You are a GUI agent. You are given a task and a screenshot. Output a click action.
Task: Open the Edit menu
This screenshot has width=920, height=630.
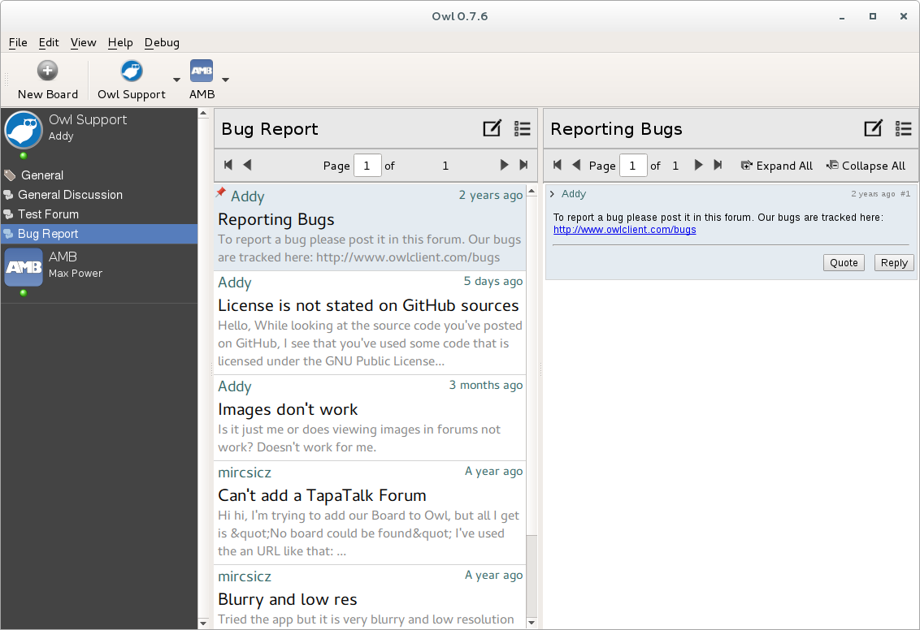click(49, 43)
